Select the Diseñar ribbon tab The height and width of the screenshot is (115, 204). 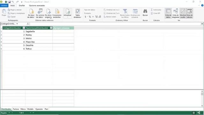[x=22, y=5]
